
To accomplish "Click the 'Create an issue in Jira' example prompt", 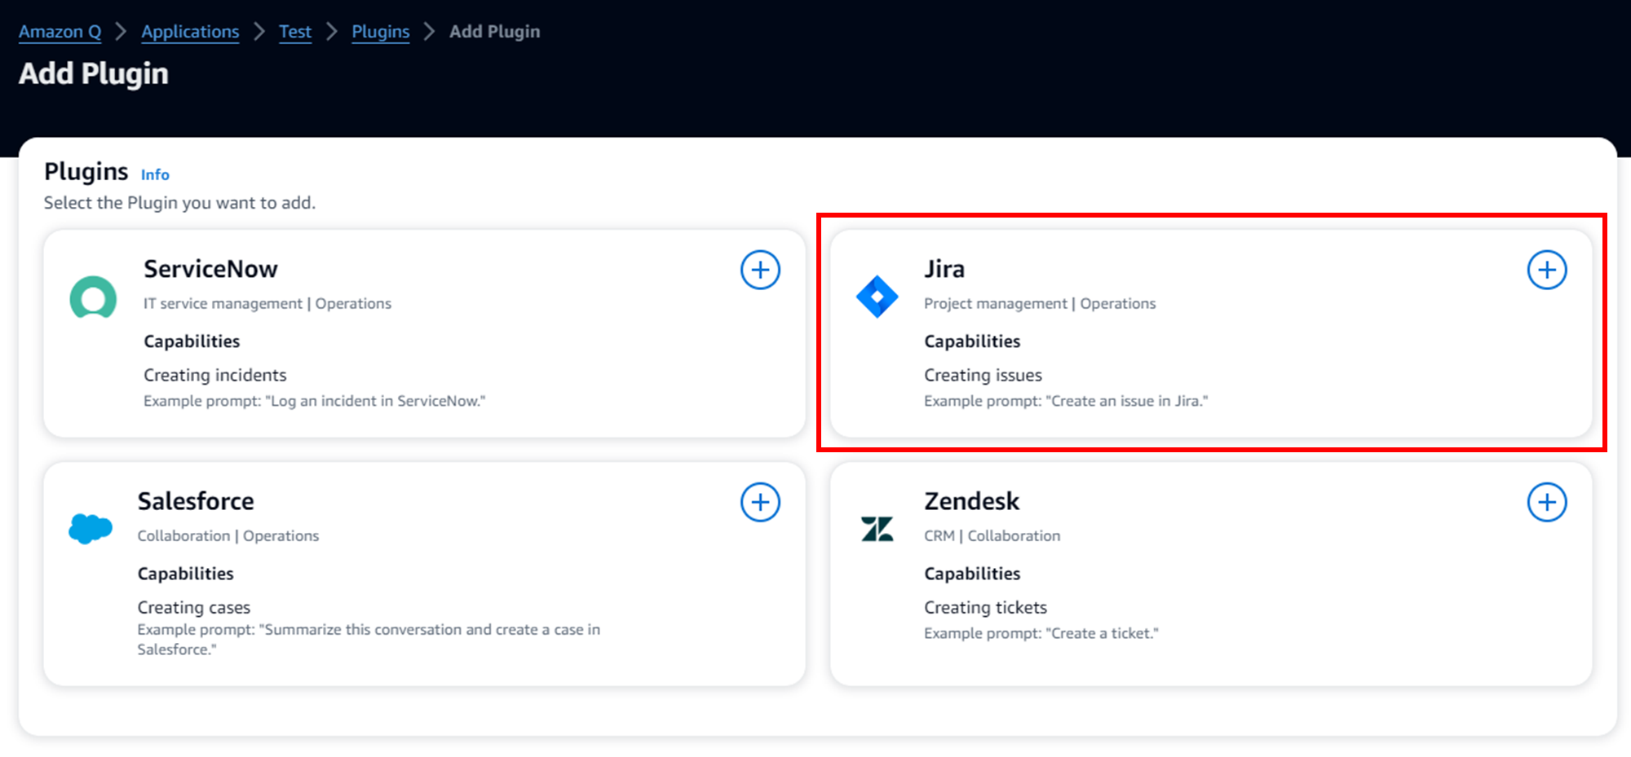I will coord(1066,401).
